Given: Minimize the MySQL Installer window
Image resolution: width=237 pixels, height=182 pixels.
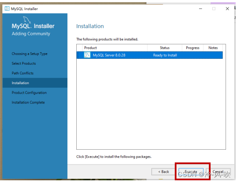Looking at the screenshot, I should pos(200,9).
